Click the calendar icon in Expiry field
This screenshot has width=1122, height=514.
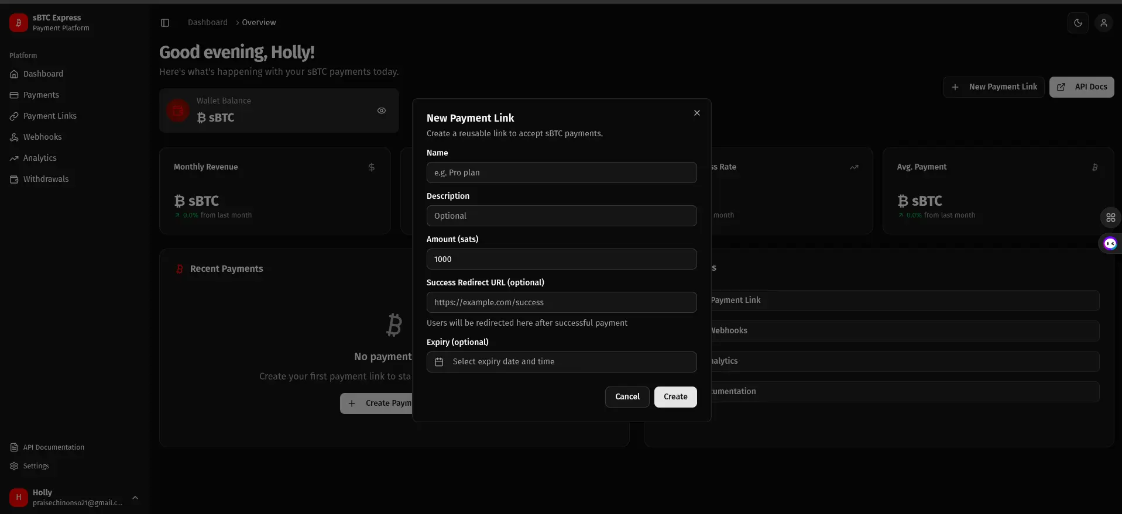click(x=439, y=362)
